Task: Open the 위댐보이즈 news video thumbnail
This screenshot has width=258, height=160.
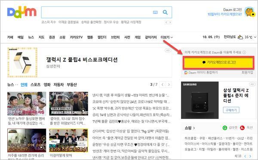Action: 69,104
